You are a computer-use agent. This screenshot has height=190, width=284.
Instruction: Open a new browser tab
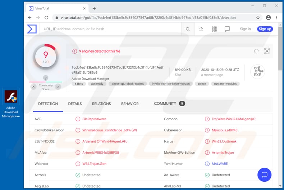[x=94, y=8]
